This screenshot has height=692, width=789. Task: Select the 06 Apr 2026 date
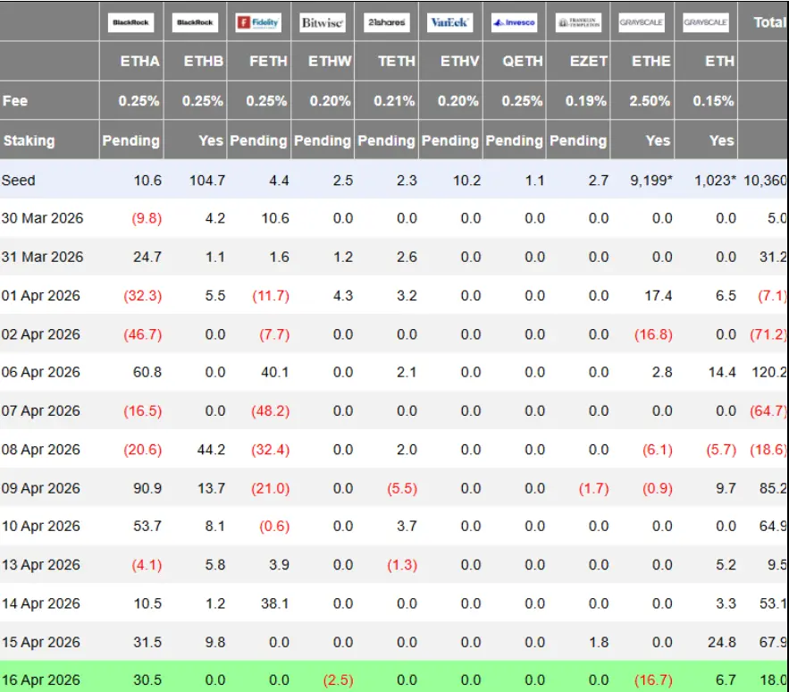[x=41, y=372]
